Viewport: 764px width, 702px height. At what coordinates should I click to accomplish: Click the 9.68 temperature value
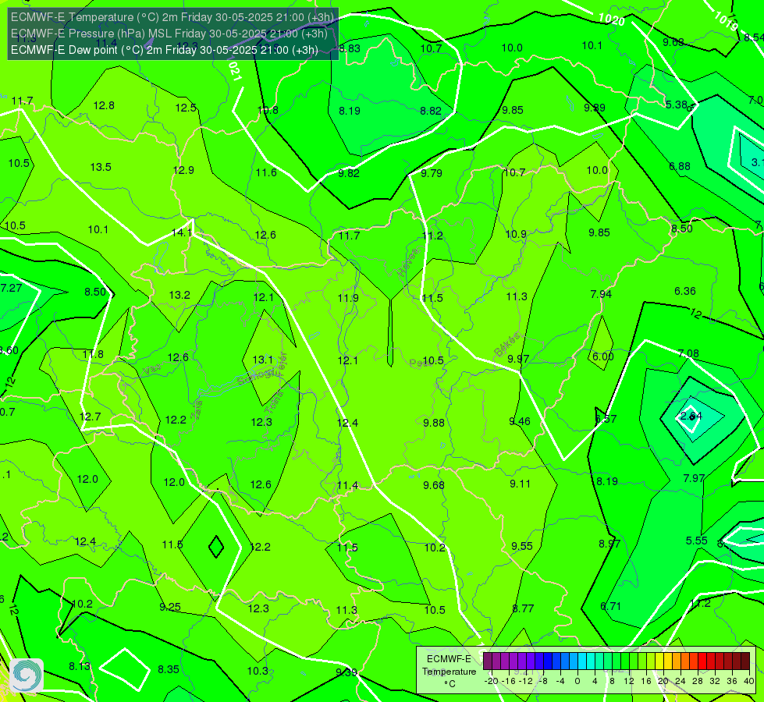tap(434, 485)
